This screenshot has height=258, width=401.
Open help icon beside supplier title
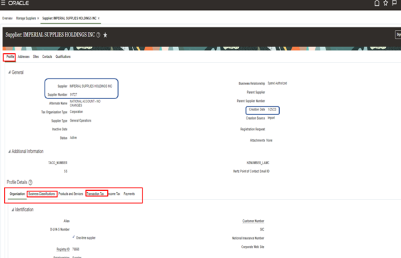[x=98, y=35]
